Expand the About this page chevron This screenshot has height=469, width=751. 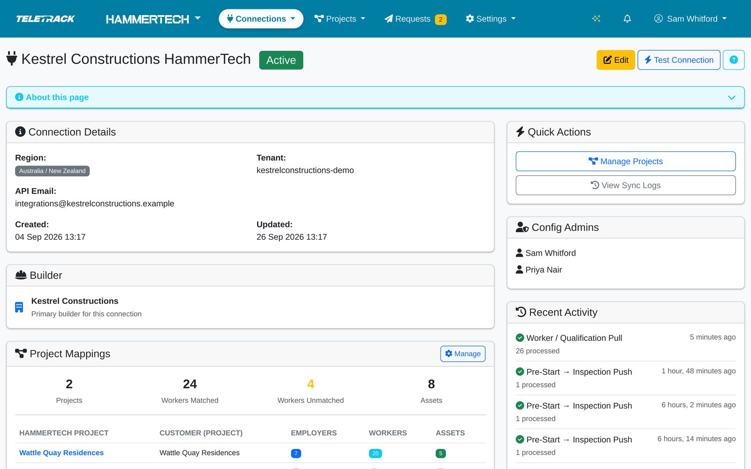click(731, 98)
